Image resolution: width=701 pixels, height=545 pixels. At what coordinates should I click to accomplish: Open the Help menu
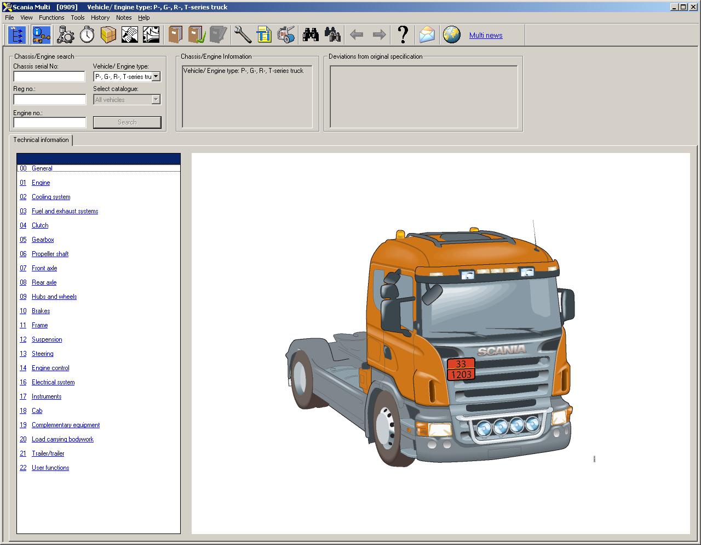pyautogui.click(x=144, y=18)
